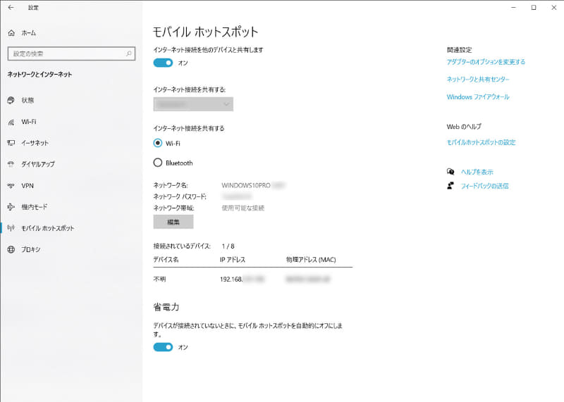This screenshot has width=564, height=402.
Task: Click フィードバックの送信 link
Action: 485,186
